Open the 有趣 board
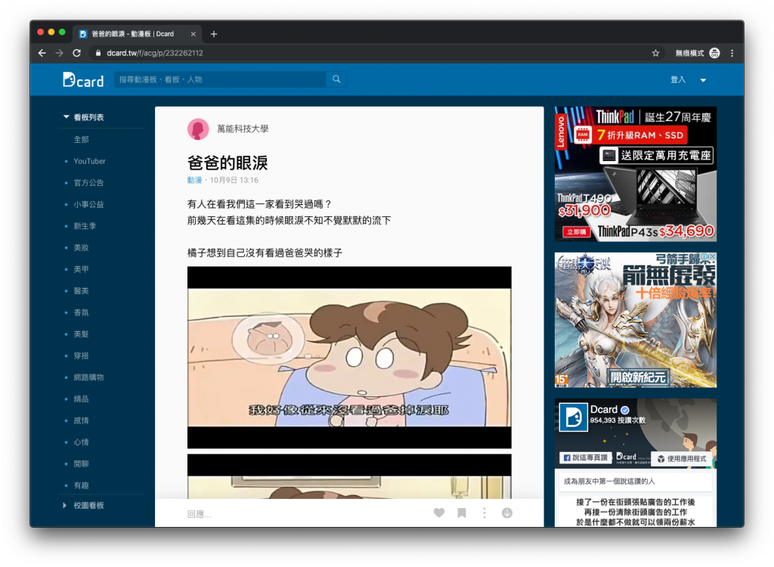The height and width of the screenshot is (567, 774). [81, 485]
